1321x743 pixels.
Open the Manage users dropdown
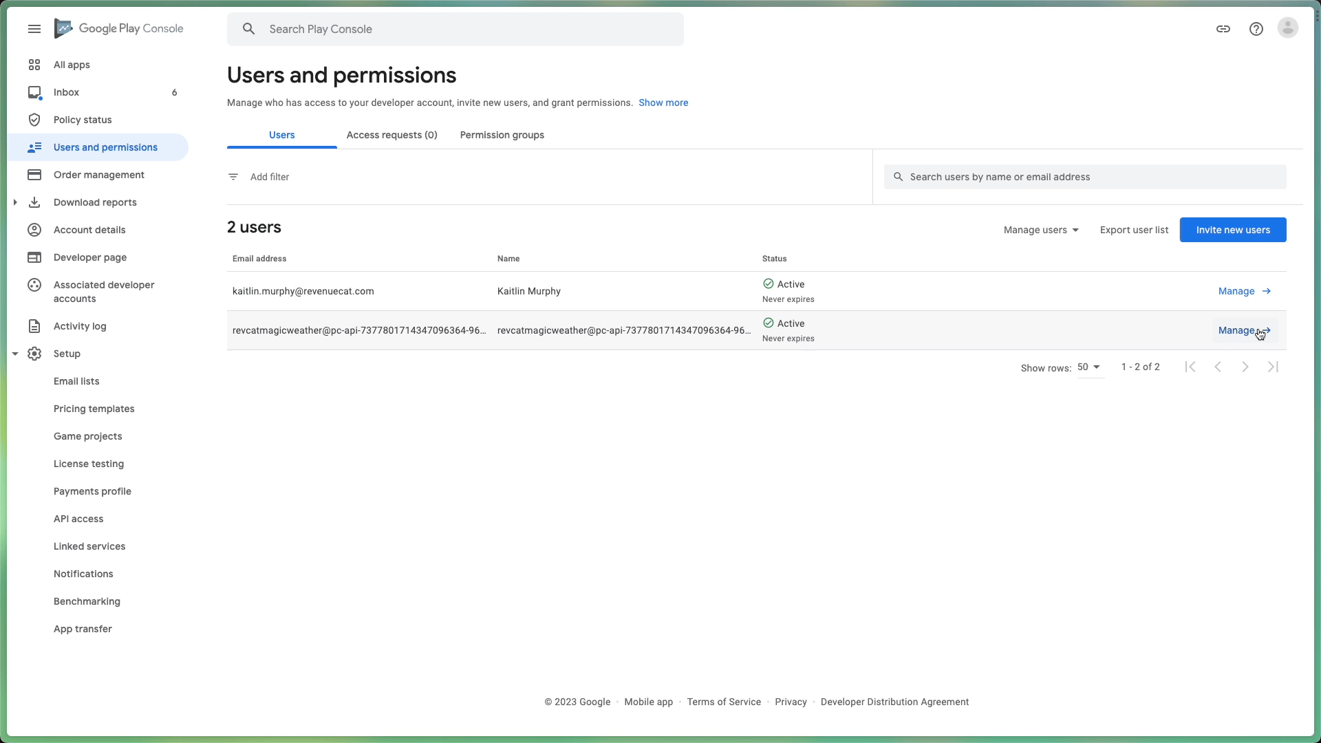pos(1041,230)
